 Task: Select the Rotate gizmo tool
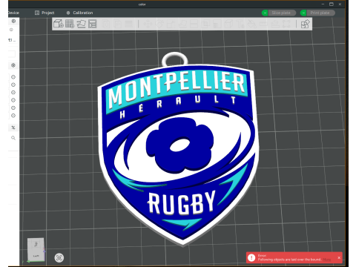pyautogui.click(x=159, y=24)
